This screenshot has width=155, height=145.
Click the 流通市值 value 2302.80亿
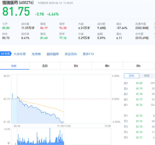pos(142,28)
